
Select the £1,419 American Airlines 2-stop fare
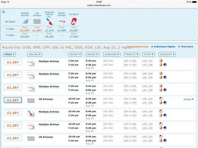tap(49, 30)
